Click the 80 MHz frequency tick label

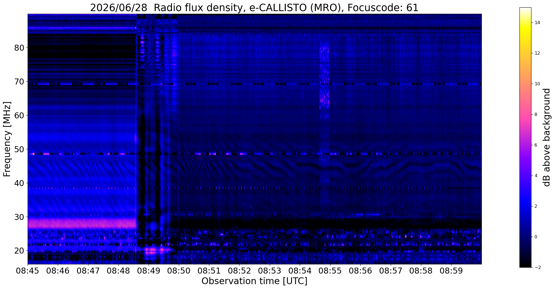point(19,48)
